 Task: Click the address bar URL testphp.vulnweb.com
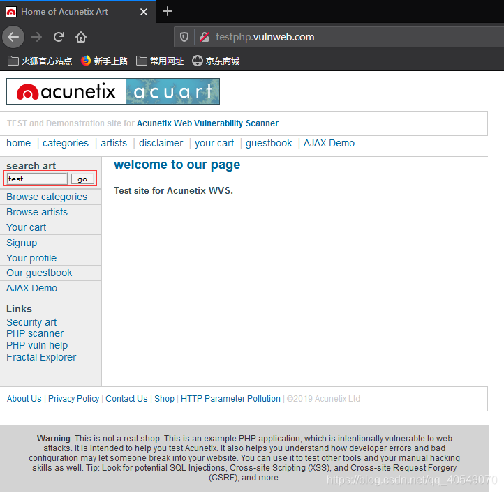coord(265,37)
